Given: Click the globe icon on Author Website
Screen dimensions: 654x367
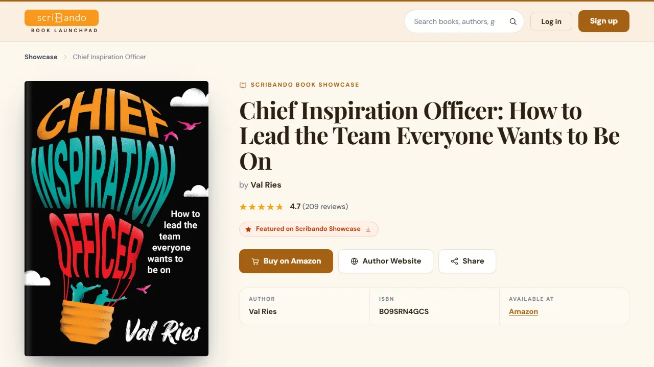Looking at the screenshot, I should [x=354, y=261].
